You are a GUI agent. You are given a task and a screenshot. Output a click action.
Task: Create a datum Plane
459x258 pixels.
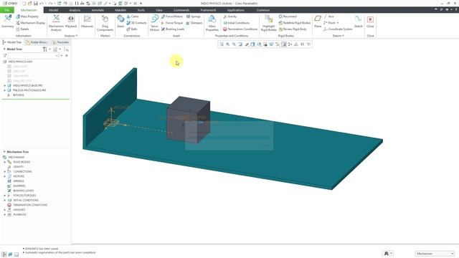point(318,21)
